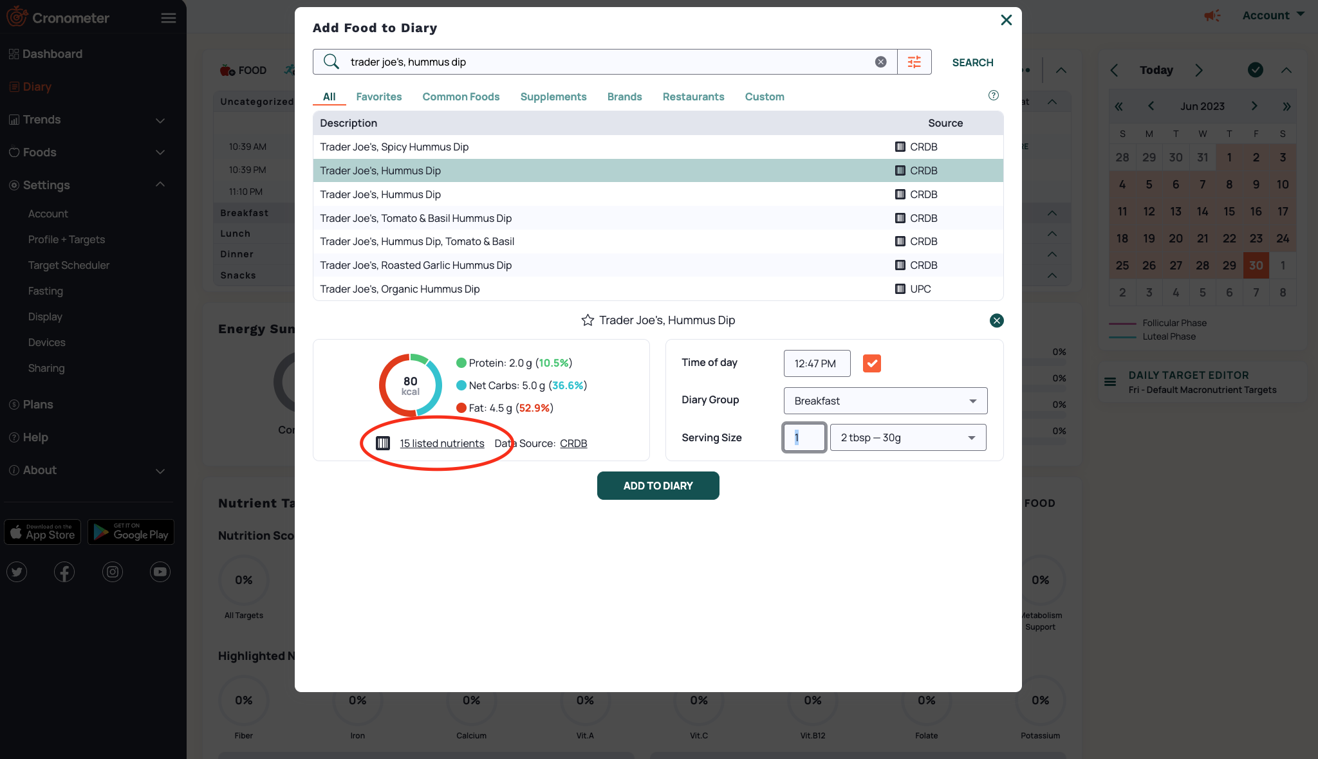Select Trader Joe's, Spicy Hummus Dip row
Screen dimensions: 1318x759
(x=658, y=147)
